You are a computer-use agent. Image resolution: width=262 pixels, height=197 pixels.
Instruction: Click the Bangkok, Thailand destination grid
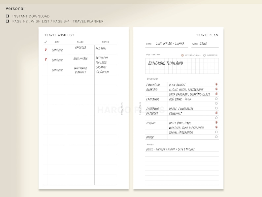pos(182,66)
